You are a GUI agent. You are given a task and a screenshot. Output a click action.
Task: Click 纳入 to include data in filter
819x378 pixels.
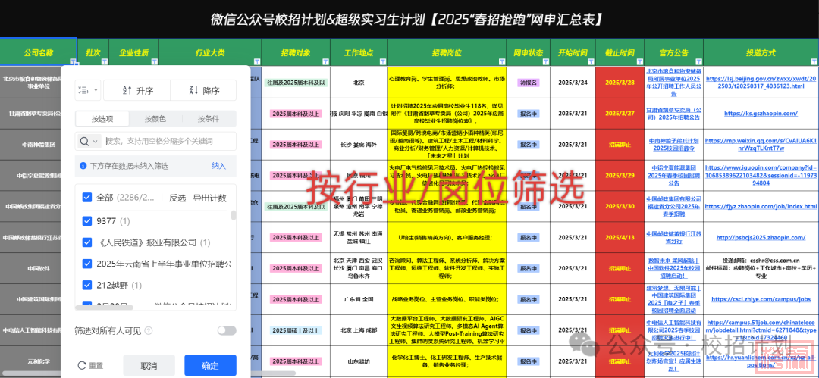(219, 166)
